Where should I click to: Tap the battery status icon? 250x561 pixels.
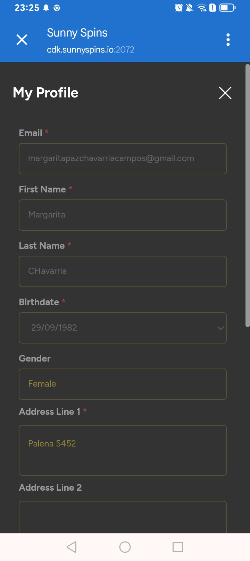click(x=227, y=8)
